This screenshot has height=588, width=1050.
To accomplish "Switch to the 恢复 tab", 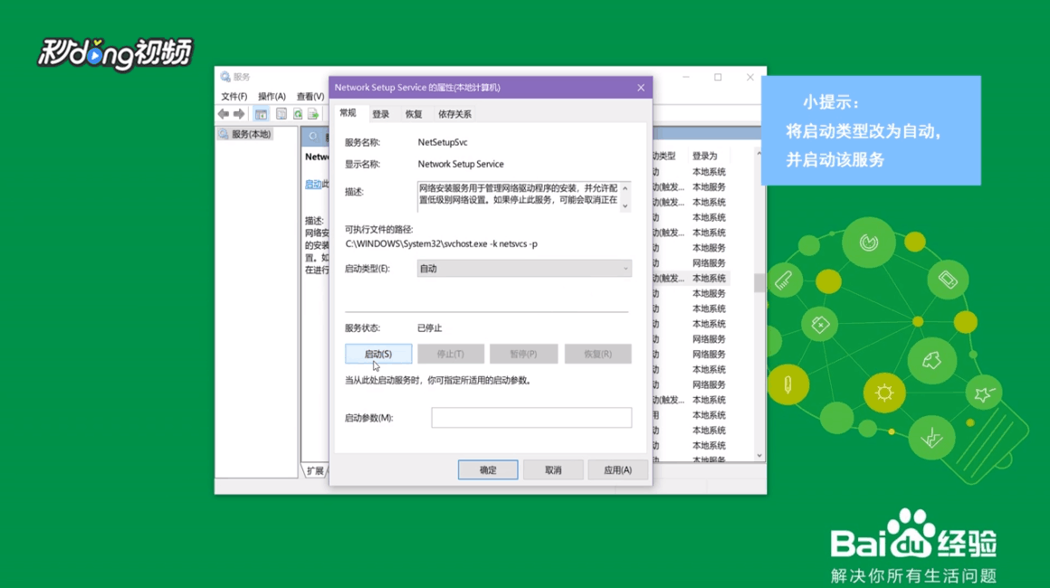I will (414, 114).
